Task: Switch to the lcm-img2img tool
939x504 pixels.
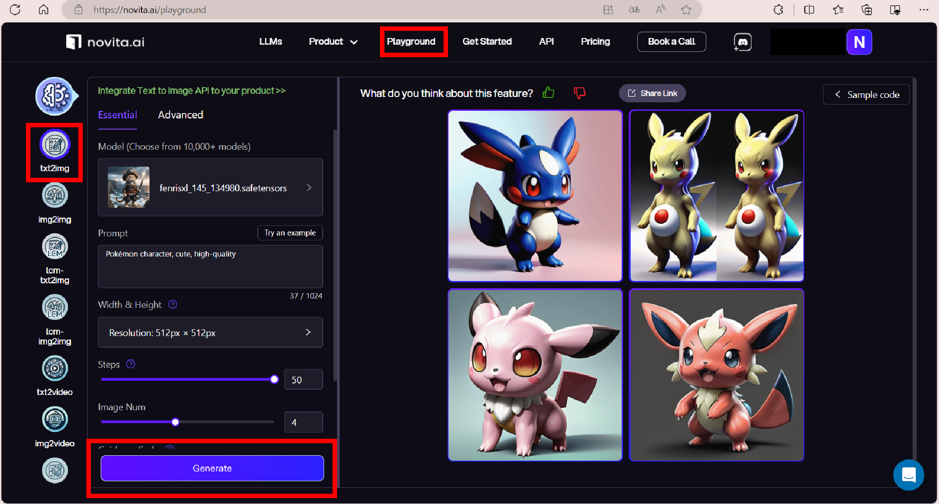Action: pyautogui.click(x=55, y=308)
